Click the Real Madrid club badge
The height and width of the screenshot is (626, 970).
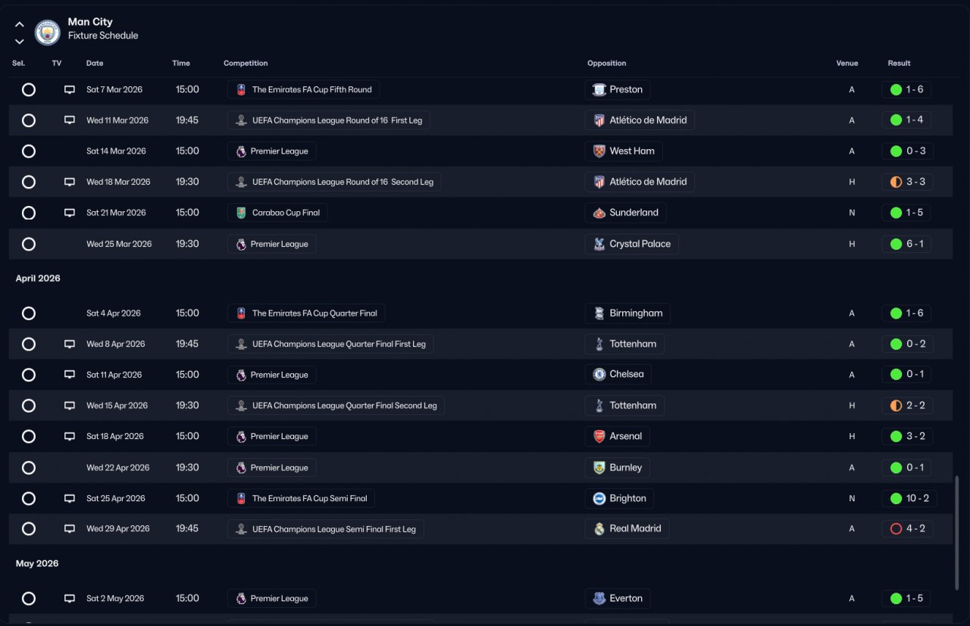(x=599, y=529)
